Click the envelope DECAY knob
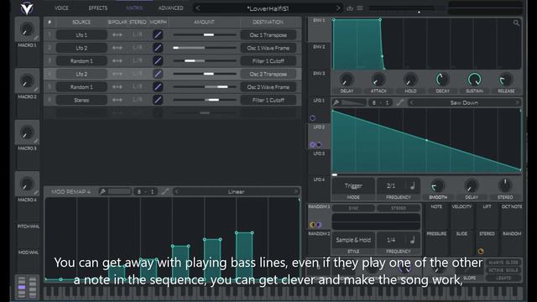The height and width of the screenshot is (302, 537). tap(442, 80)
